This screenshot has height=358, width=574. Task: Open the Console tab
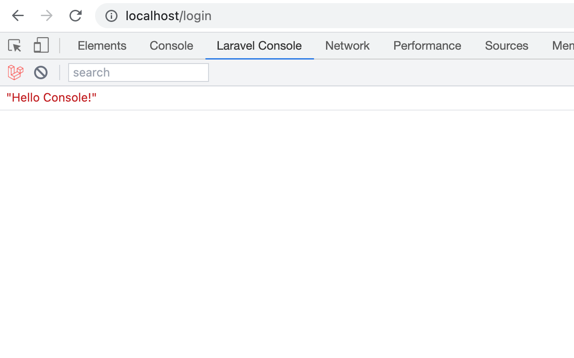(171, 46)
